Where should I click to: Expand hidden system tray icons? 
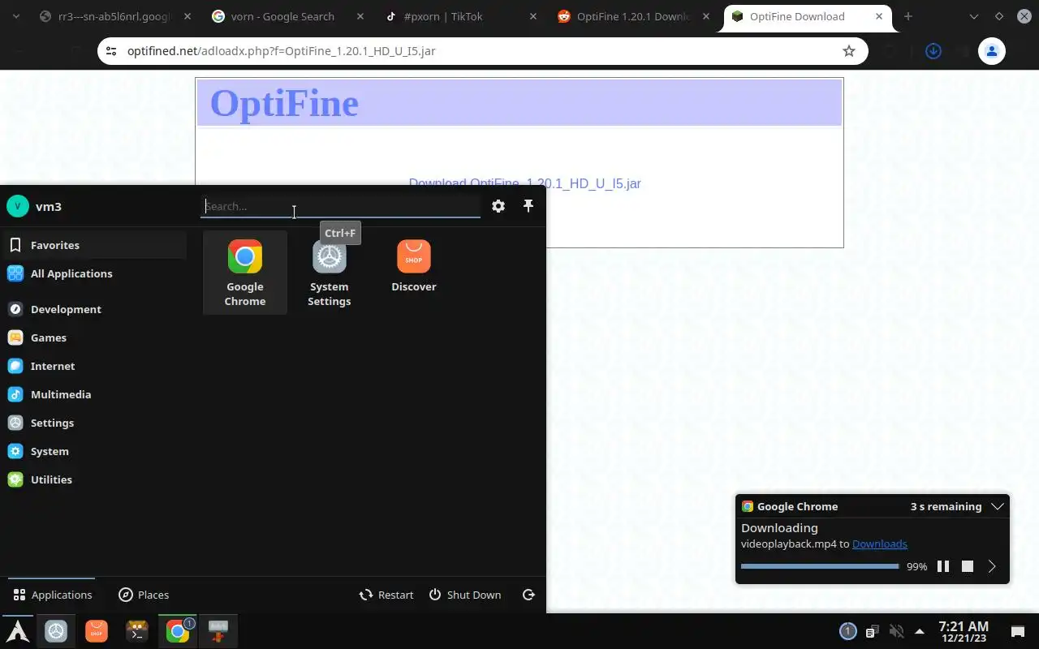click(920, 631)
